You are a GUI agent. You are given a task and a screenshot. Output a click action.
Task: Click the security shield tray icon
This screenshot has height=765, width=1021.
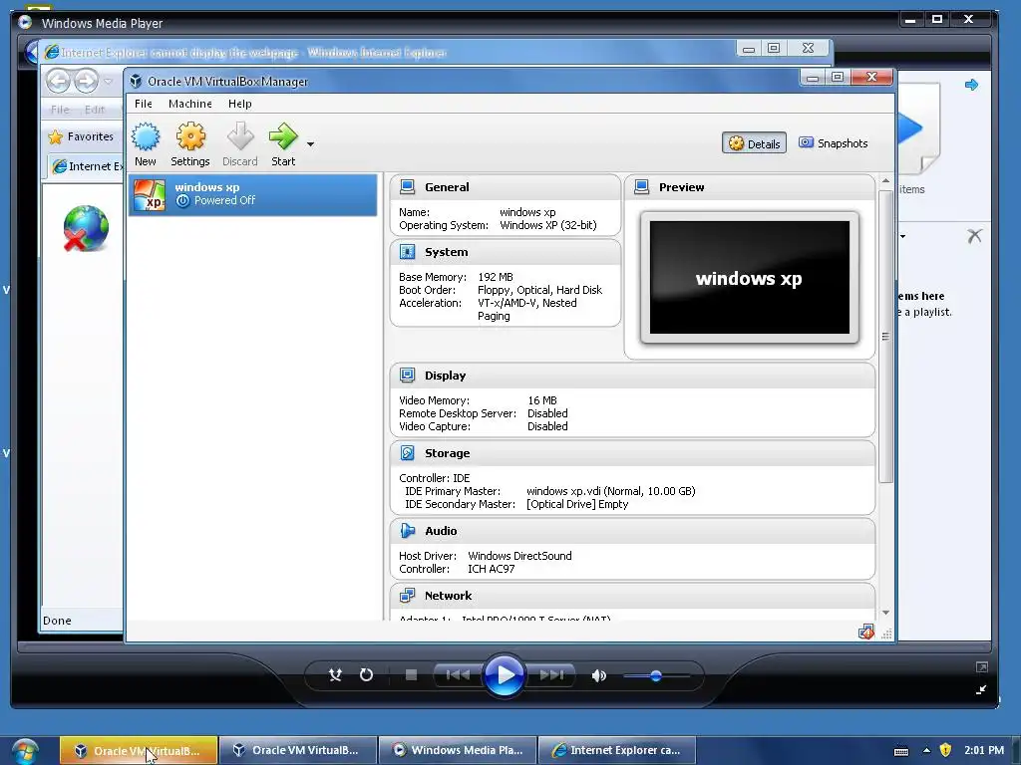[945, 750]
